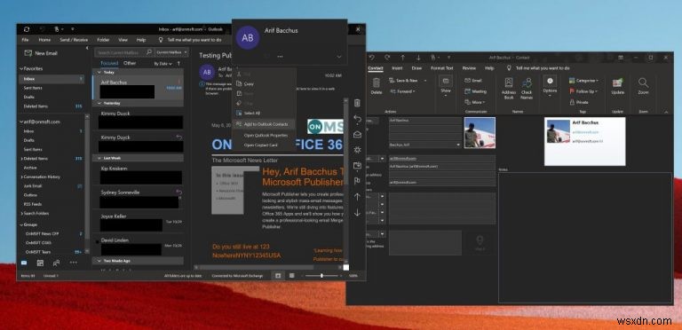Open the Junk Email folder
This screenshot has width=682, height=330.
[33, 185]
